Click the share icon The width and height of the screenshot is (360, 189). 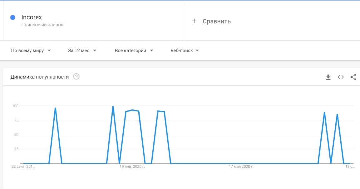(x=353, y=77)
